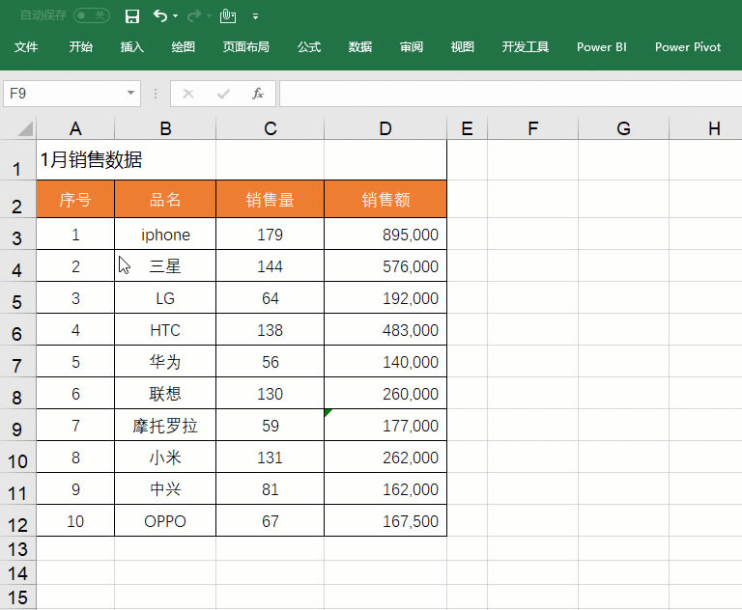Open the Name Box dropdown arrow
742x610 pixels.
click(x=131, y=94)
